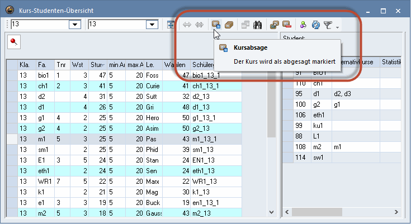The width and height of the screenshot is (411, 224).
Task: Click the right arrow of horizontal scrollbar
Action: coord(396,212)
